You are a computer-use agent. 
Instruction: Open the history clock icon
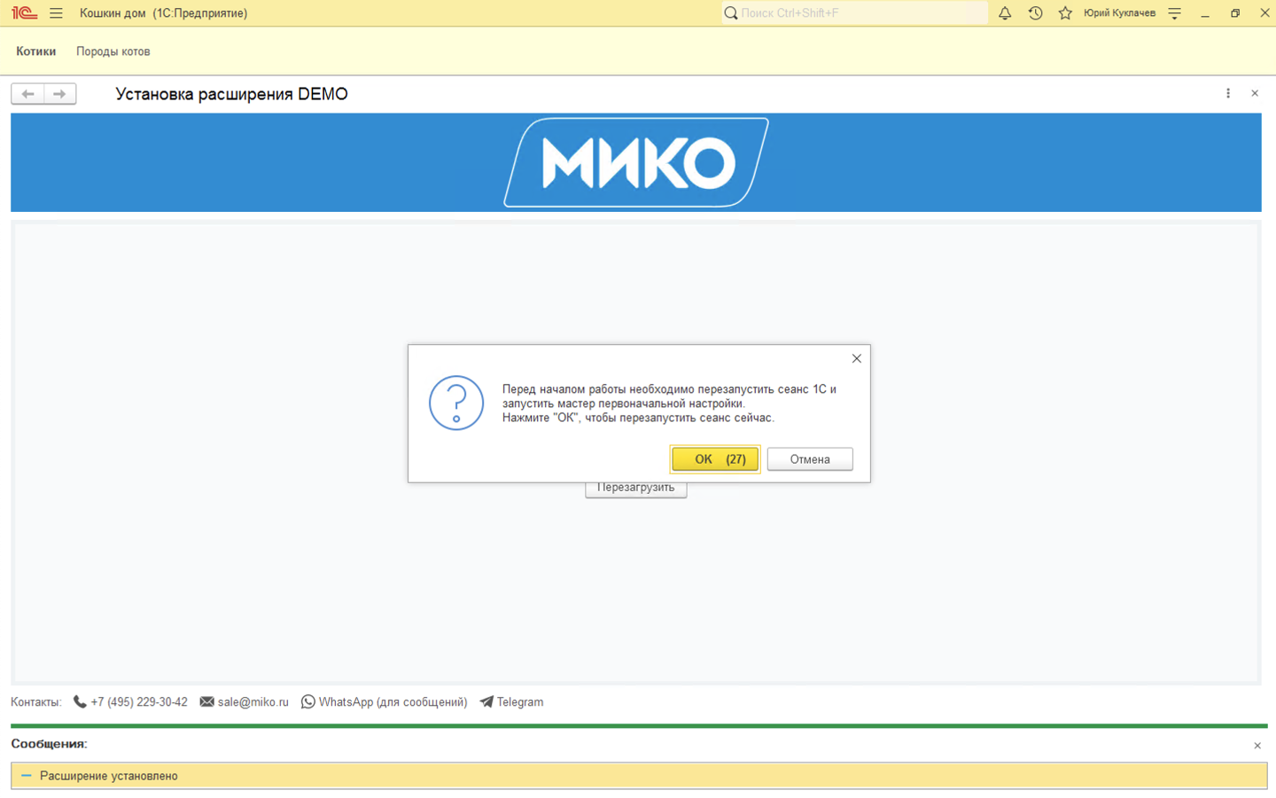(1035, 13)
